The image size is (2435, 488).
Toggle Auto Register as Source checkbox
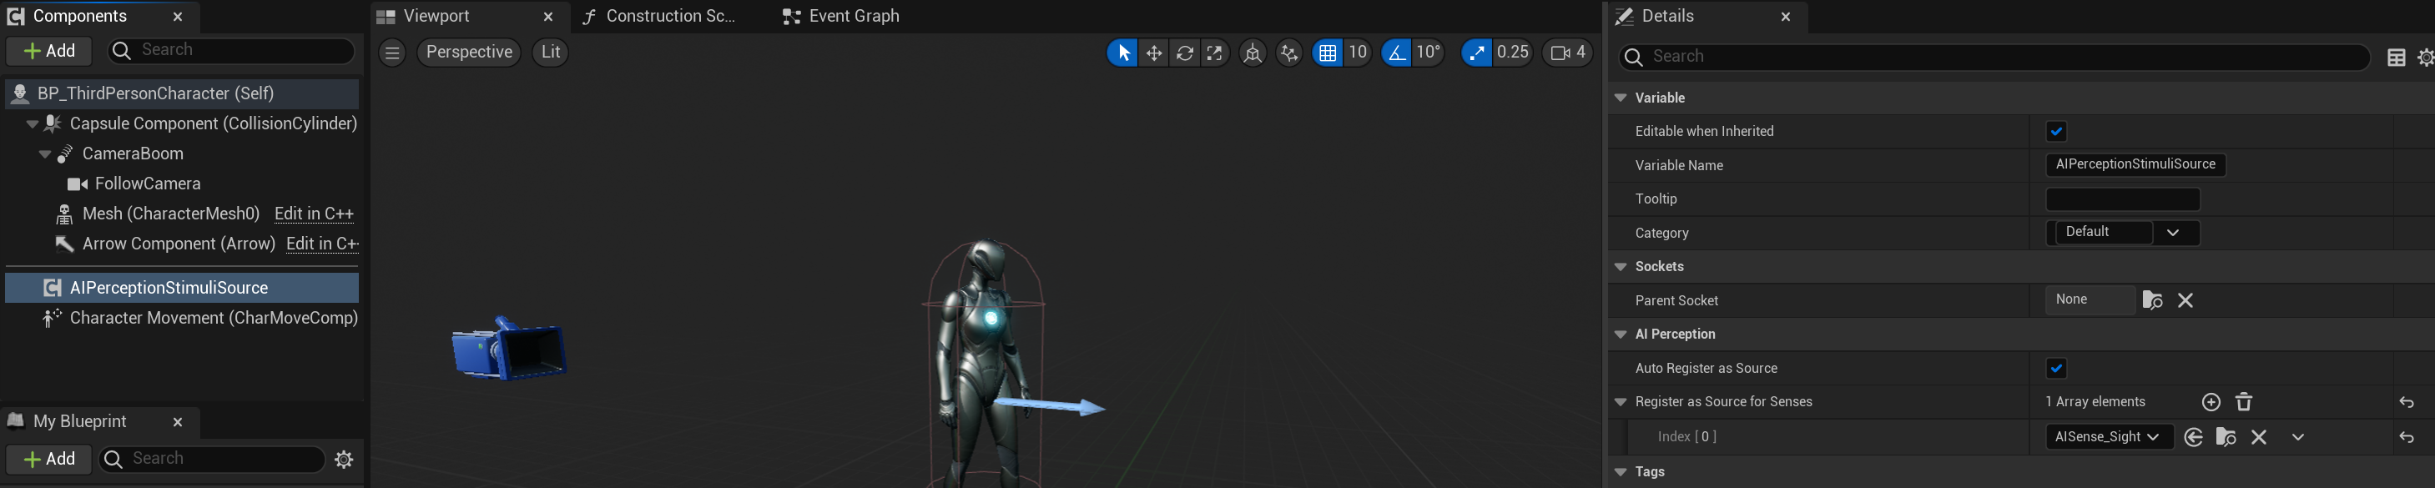(2056, 369)
